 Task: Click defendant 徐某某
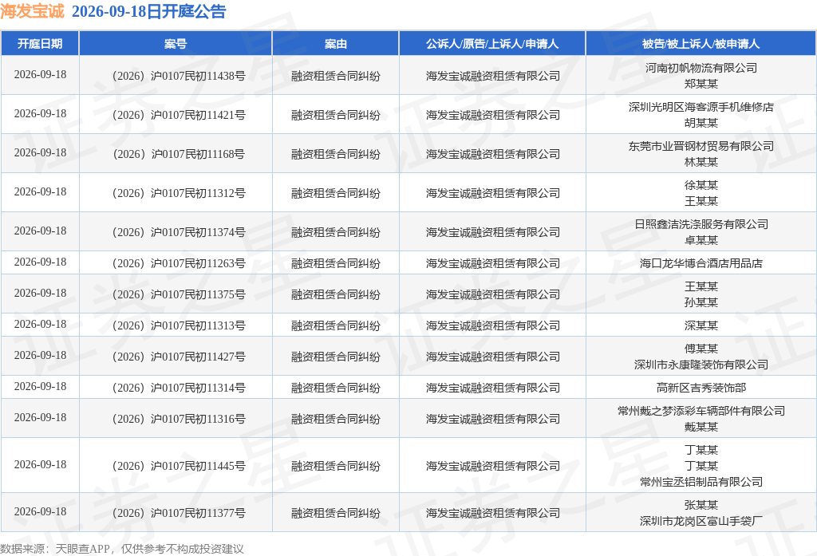[x=701, y=185]
